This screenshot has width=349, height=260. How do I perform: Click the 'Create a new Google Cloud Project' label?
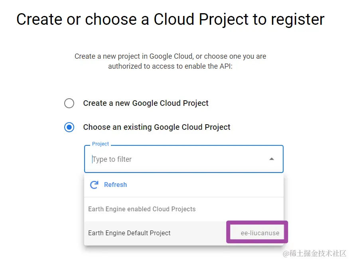pos(146,103)
